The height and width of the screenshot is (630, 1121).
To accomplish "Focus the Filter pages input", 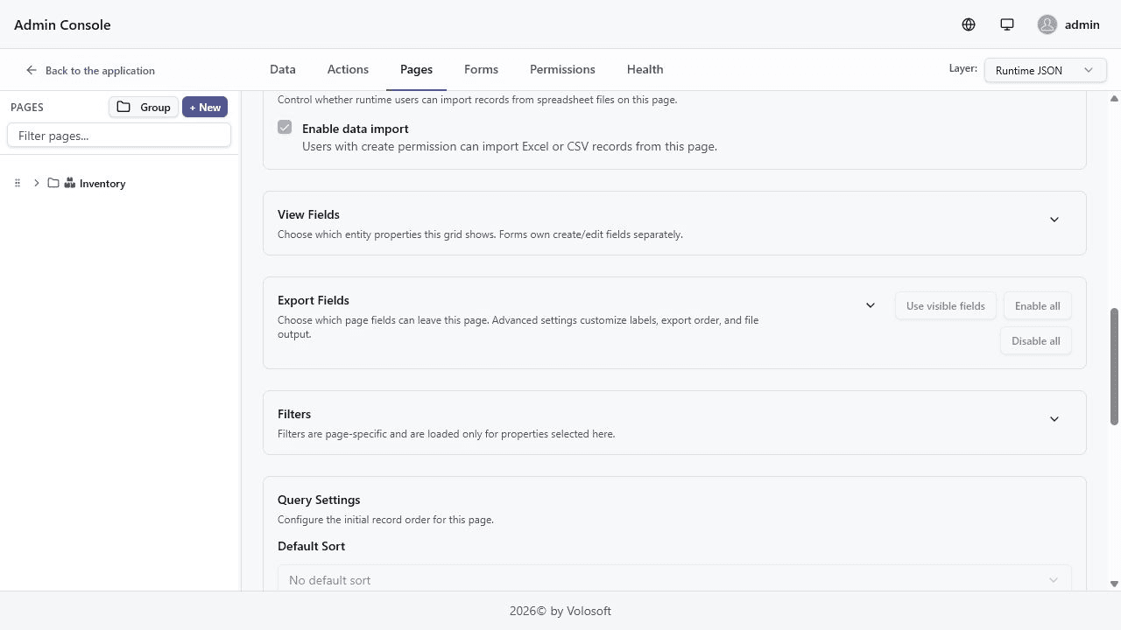I will (x=119, y=135).
